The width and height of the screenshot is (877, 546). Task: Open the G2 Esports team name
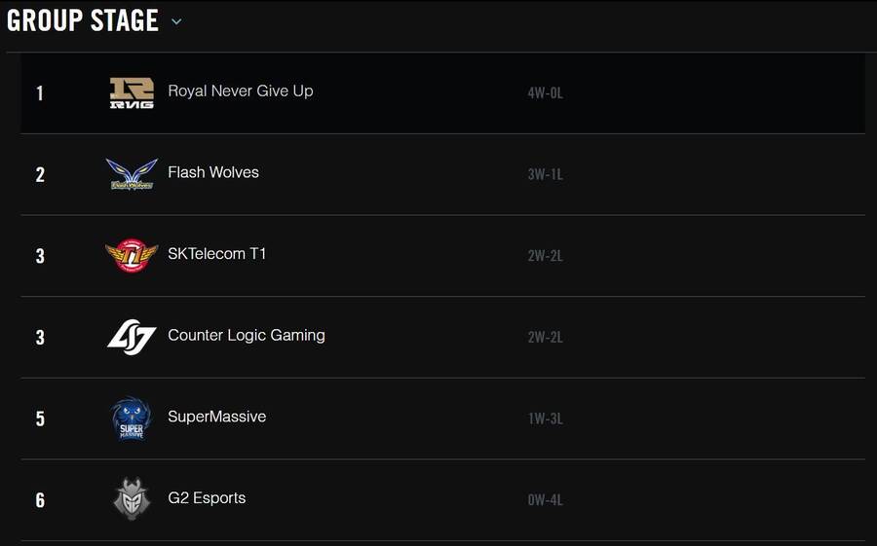click(x=207, y=498)
